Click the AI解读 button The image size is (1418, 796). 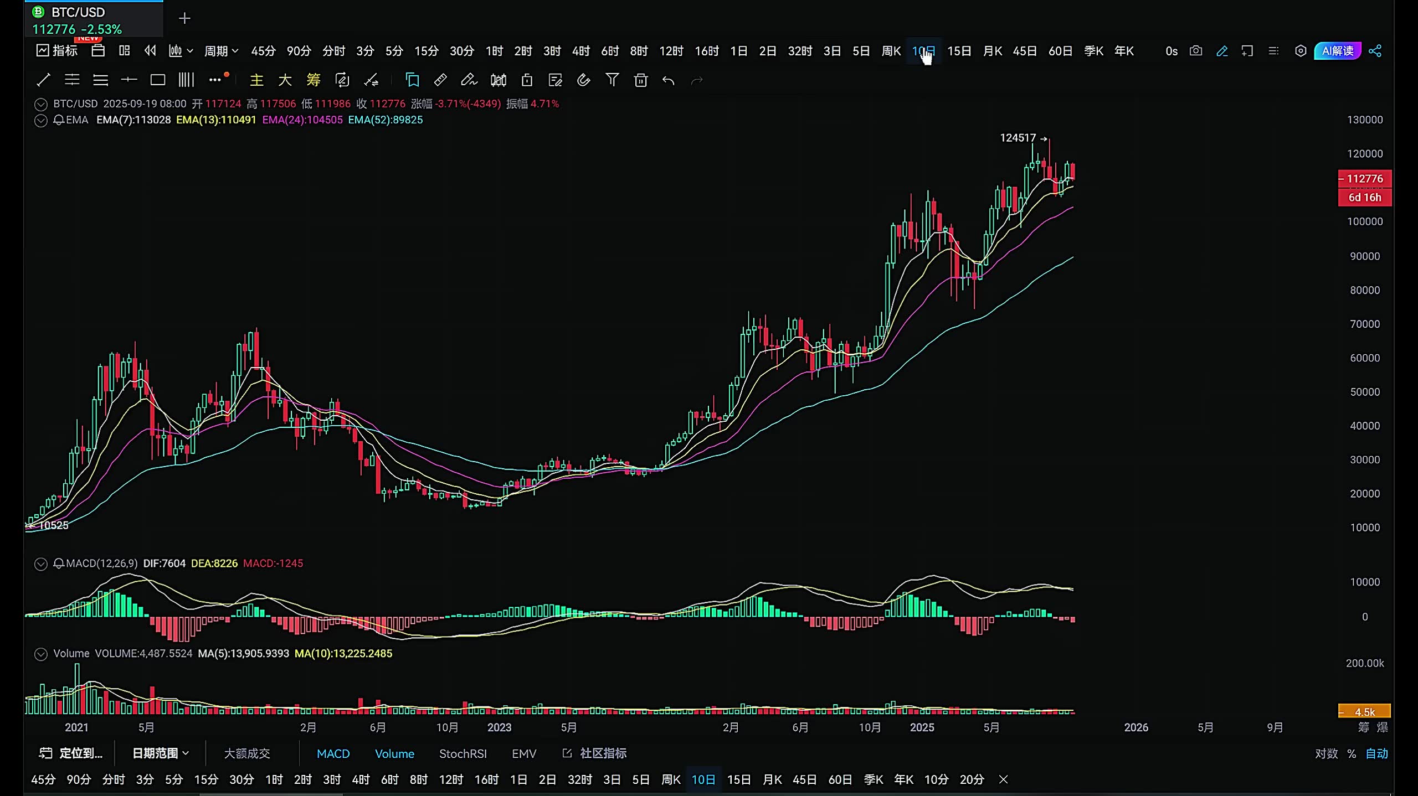pyautogui.click(x=1337, y=51)
